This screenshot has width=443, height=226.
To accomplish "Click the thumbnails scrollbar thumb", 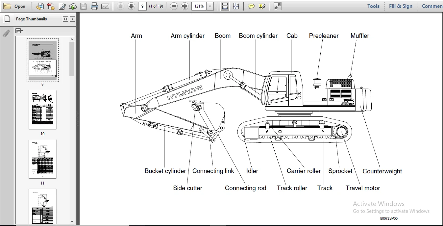I will [x=72, y=59].
